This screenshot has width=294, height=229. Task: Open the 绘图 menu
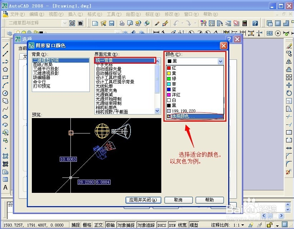point(133,14)
